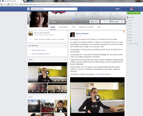The image size is (143, 116).
Task: Expand the Foto section chevron
Action: point(65,97)
